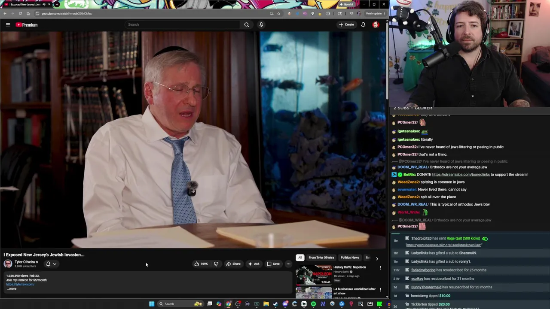Viewport: 550px width, 309px height.
Task: Open the YouTube account avatar menu
Action: 376,24
